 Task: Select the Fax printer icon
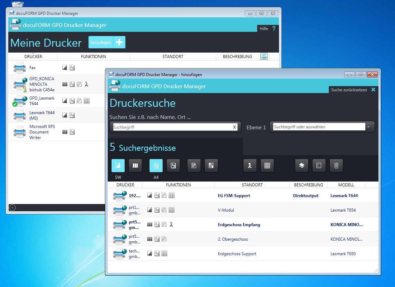[20, 68]
